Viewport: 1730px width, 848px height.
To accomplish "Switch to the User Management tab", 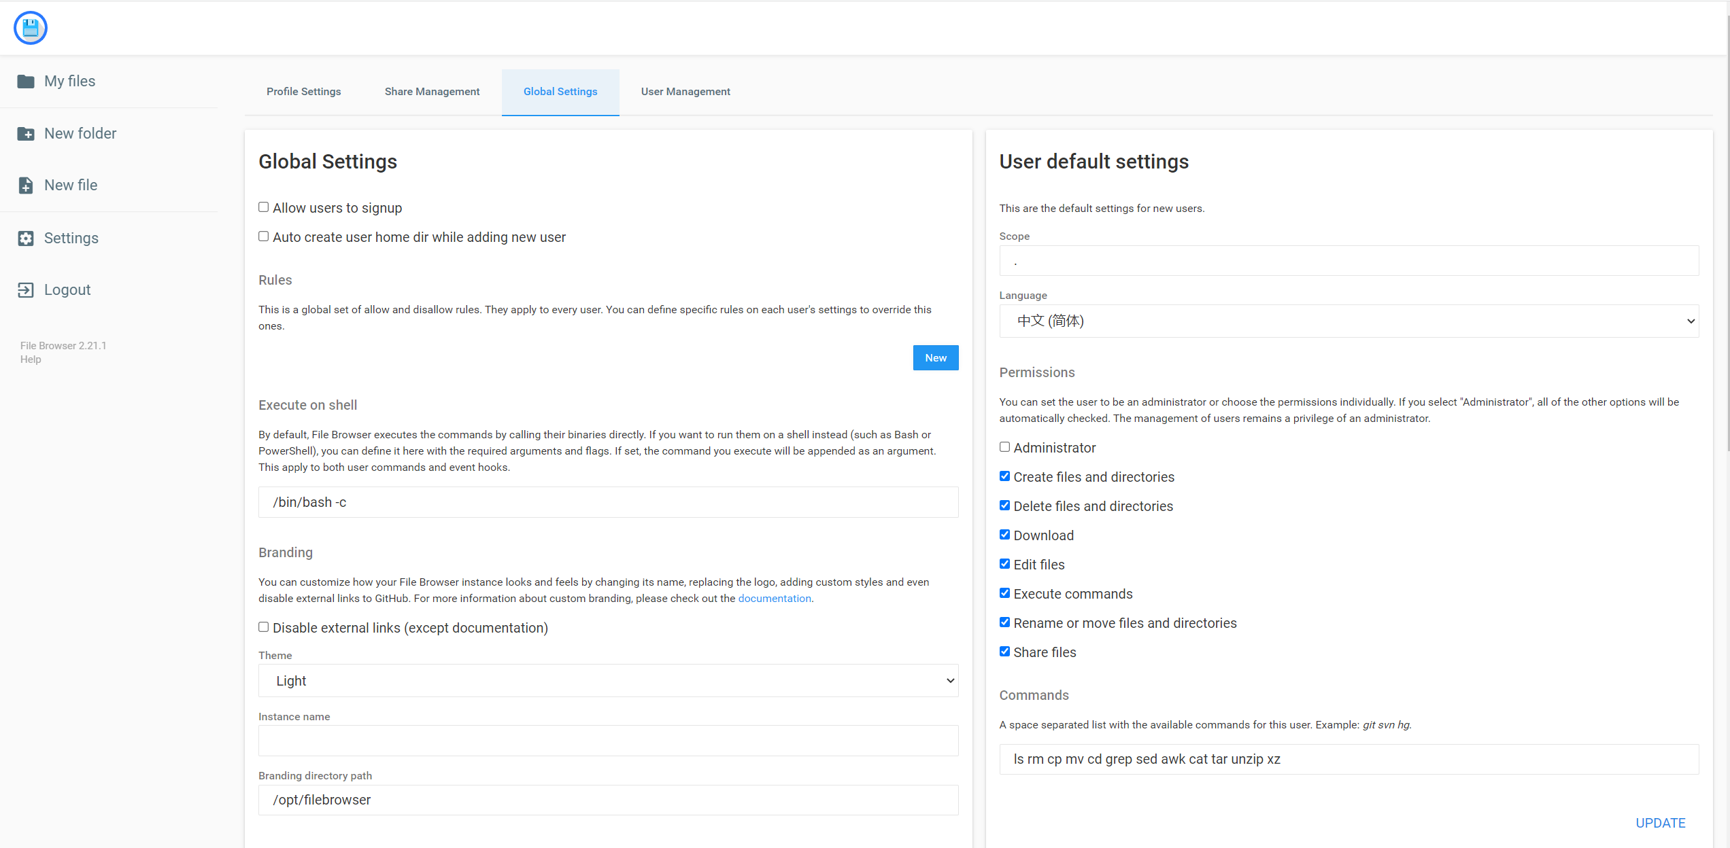I will tap(685, 91).
